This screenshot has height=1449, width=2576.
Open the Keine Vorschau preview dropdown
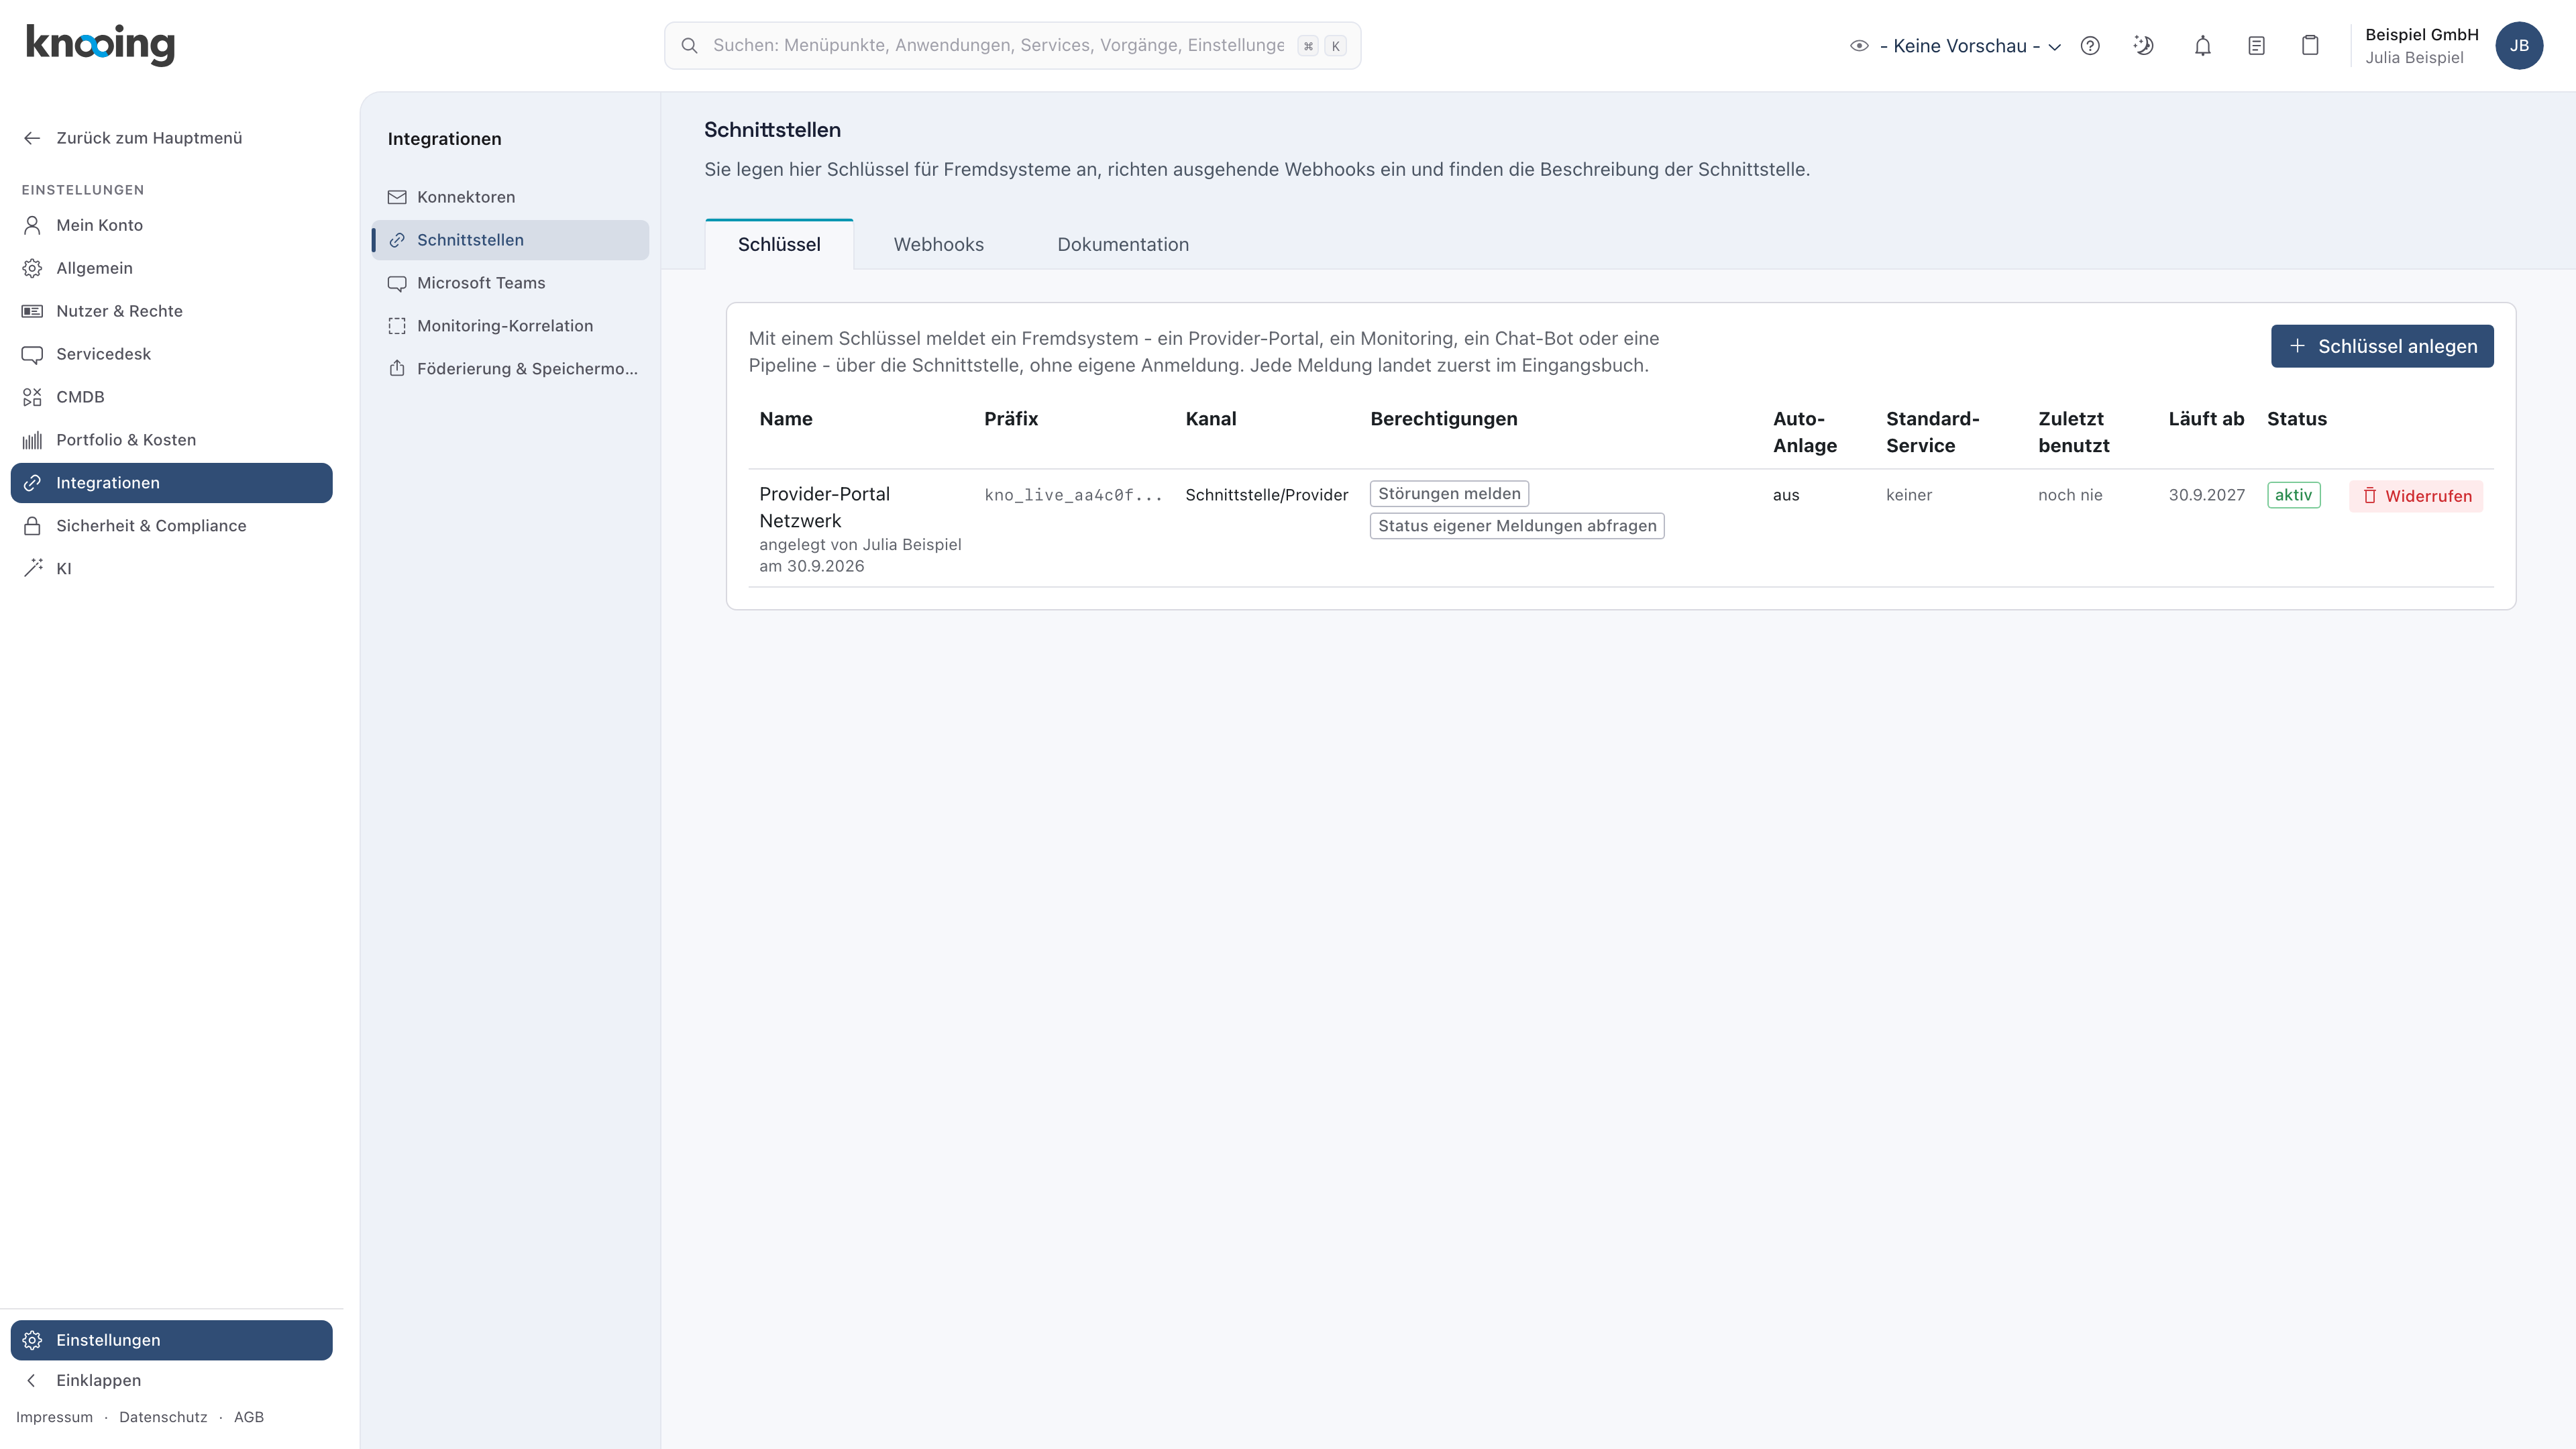click(x=1955, y=46)
